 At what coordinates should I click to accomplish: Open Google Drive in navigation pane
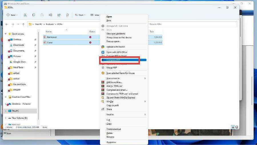click(x=19, y=62)
